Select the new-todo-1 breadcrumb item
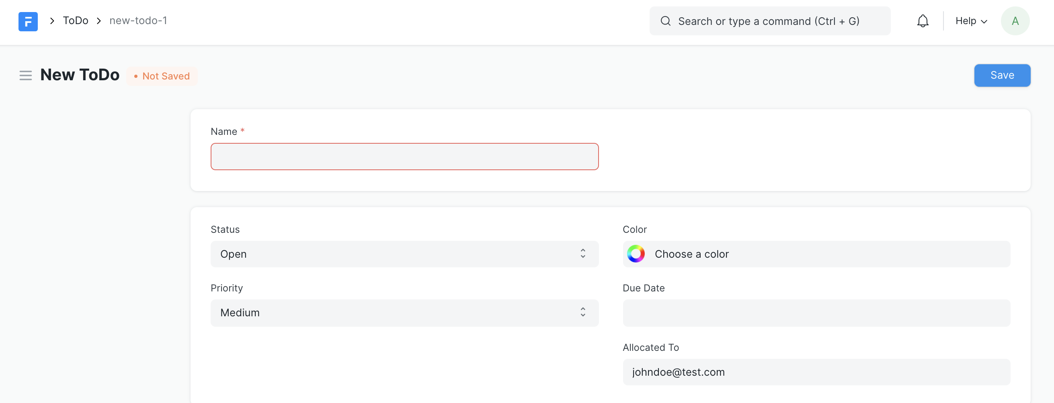 pos(138,21)
